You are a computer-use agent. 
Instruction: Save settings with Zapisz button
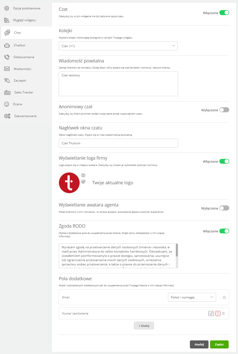point(219,344)
